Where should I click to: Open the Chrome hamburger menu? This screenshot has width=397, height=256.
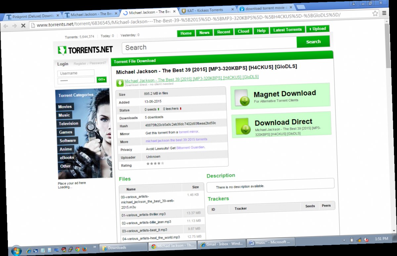(384, 13)
